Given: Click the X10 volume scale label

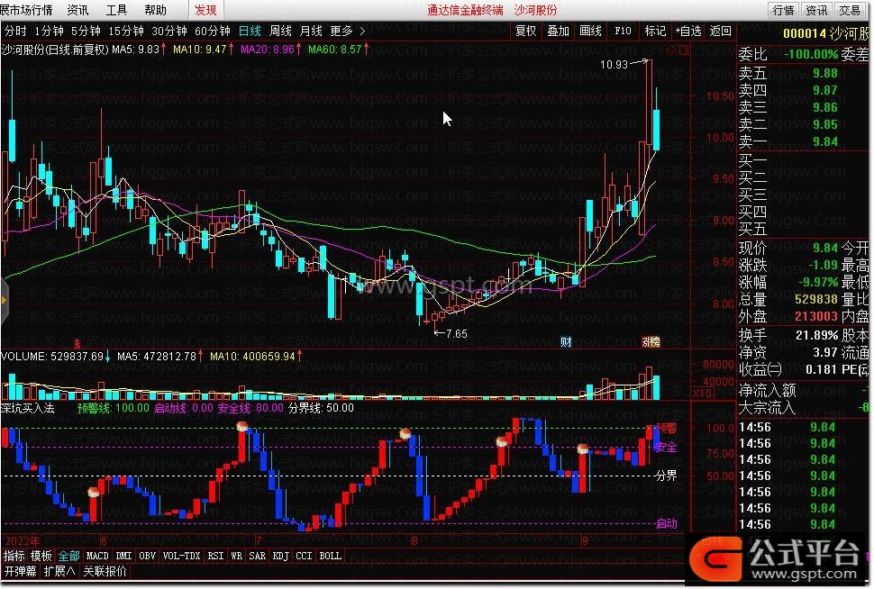Looking at the screenshot, I should coord(702,394).
